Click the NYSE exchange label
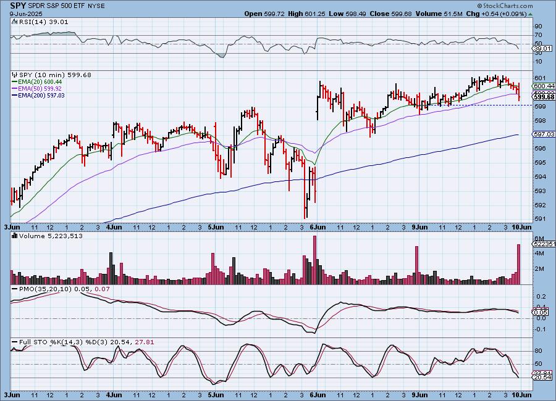This screenshot has height=401, width=556. tap(96, 6)
